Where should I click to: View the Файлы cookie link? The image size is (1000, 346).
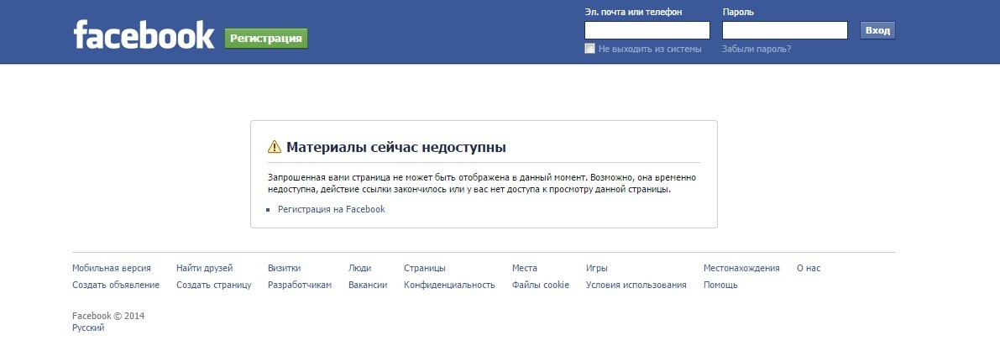540,285
